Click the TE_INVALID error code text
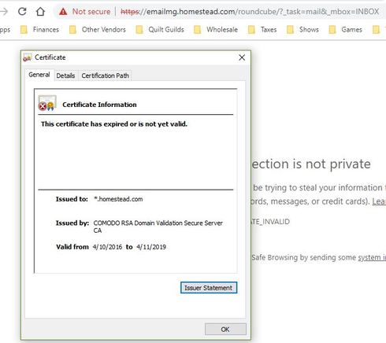Viewport: 386px width, 343px height. coord(271,222)
